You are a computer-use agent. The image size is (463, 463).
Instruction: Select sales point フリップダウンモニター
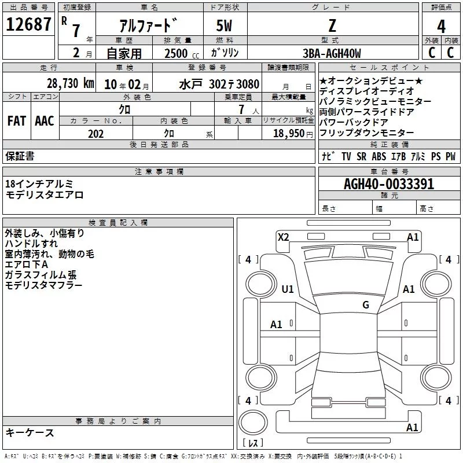(x=366, y=133)
